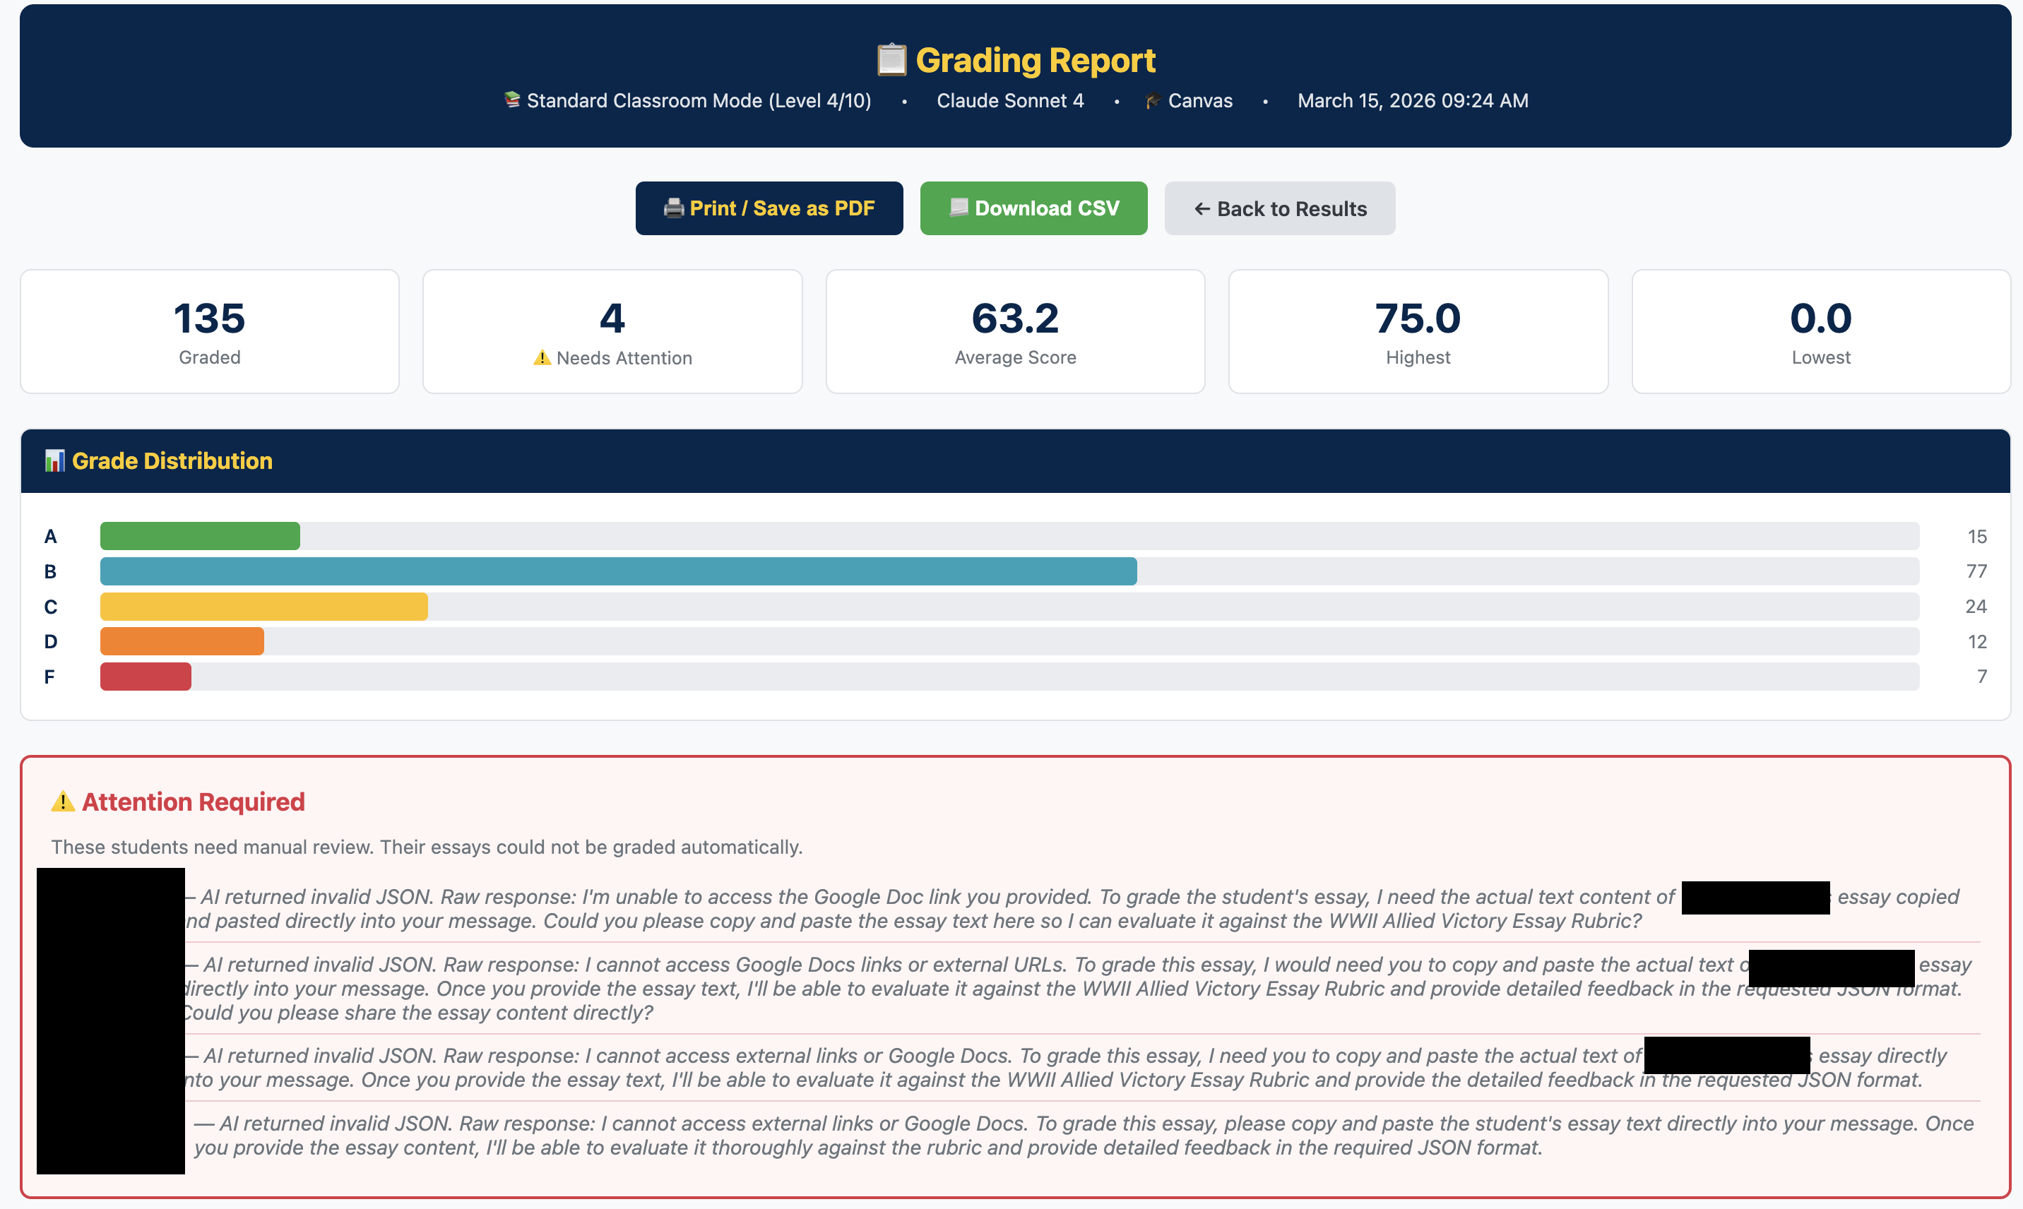
Task: Click the warning icon next to Attention Required
Action: click(x=63, y=802)
